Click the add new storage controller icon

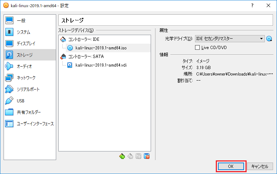[122, 156]
